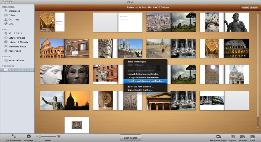This screenshot has height=142, width=261.
Task: Open the Layout panel icon
Action: coord(232,137)
